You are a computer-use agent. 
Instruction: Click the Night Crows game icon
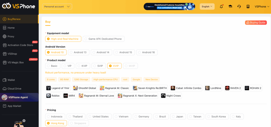tap(163, 96)
